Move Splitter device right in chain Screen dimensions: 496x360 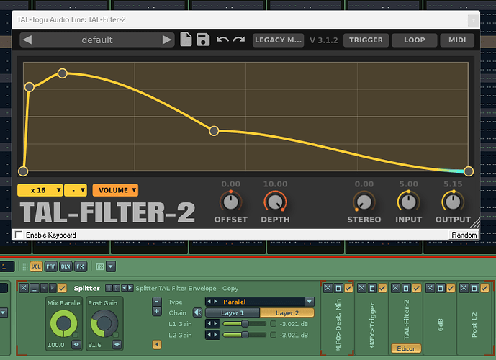coord(53,288)
